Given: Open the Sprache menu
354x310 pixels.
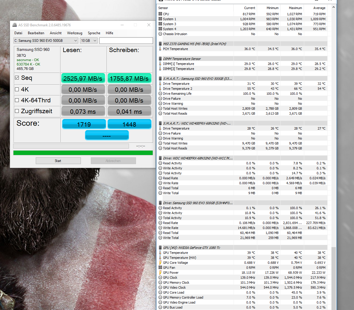Looking at the screenshot, I should click(94, 33).
